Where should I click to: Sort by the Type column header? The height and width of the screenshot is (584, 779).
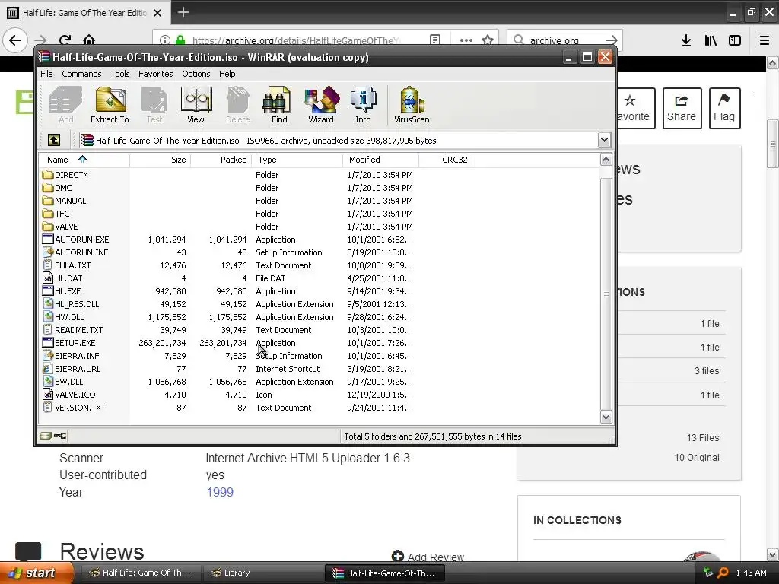(x=297, y=160)
